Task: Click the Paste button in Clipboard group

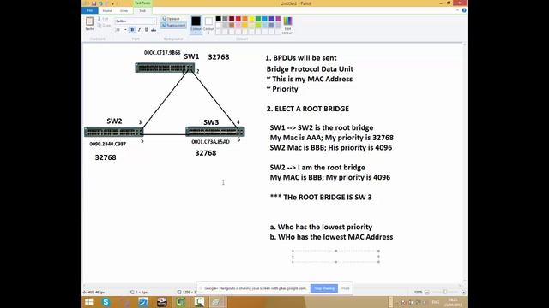Action: 89,23
